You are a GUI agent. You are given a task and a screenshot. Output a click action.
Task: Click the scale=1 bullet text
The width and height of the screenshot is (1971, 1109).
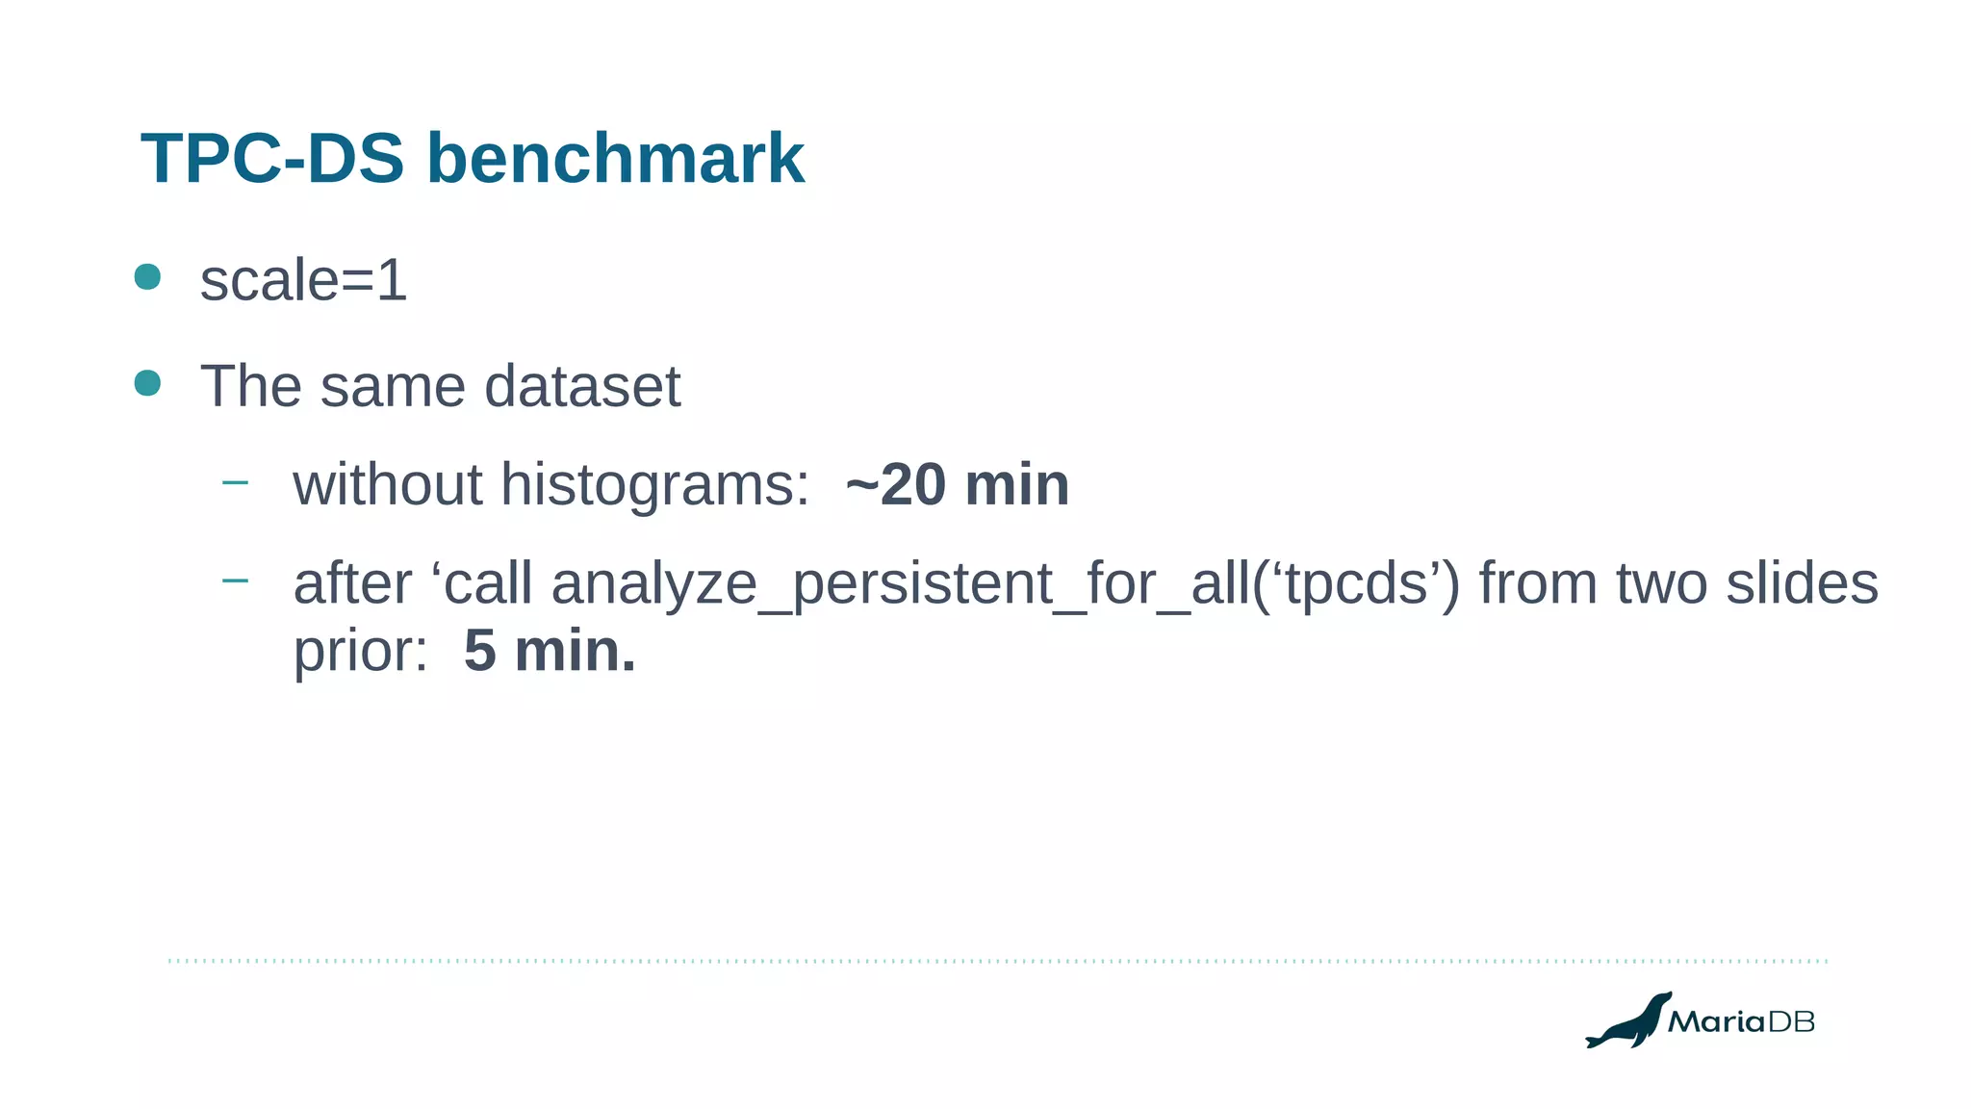point(303,281)
